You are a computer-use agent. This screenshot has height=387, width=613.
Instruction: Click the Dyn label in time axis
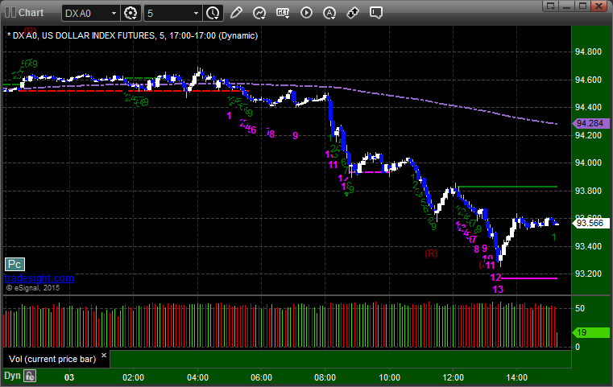[x=12, y=376]
